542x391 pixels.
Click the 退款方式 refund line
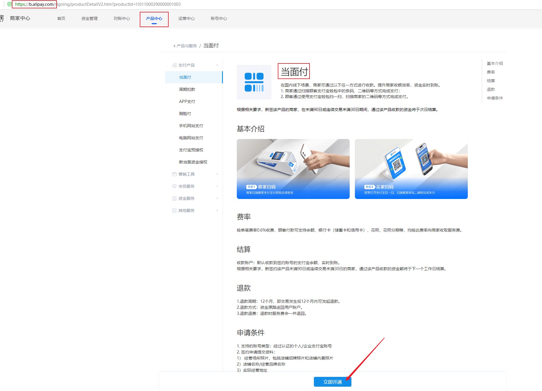271,307
